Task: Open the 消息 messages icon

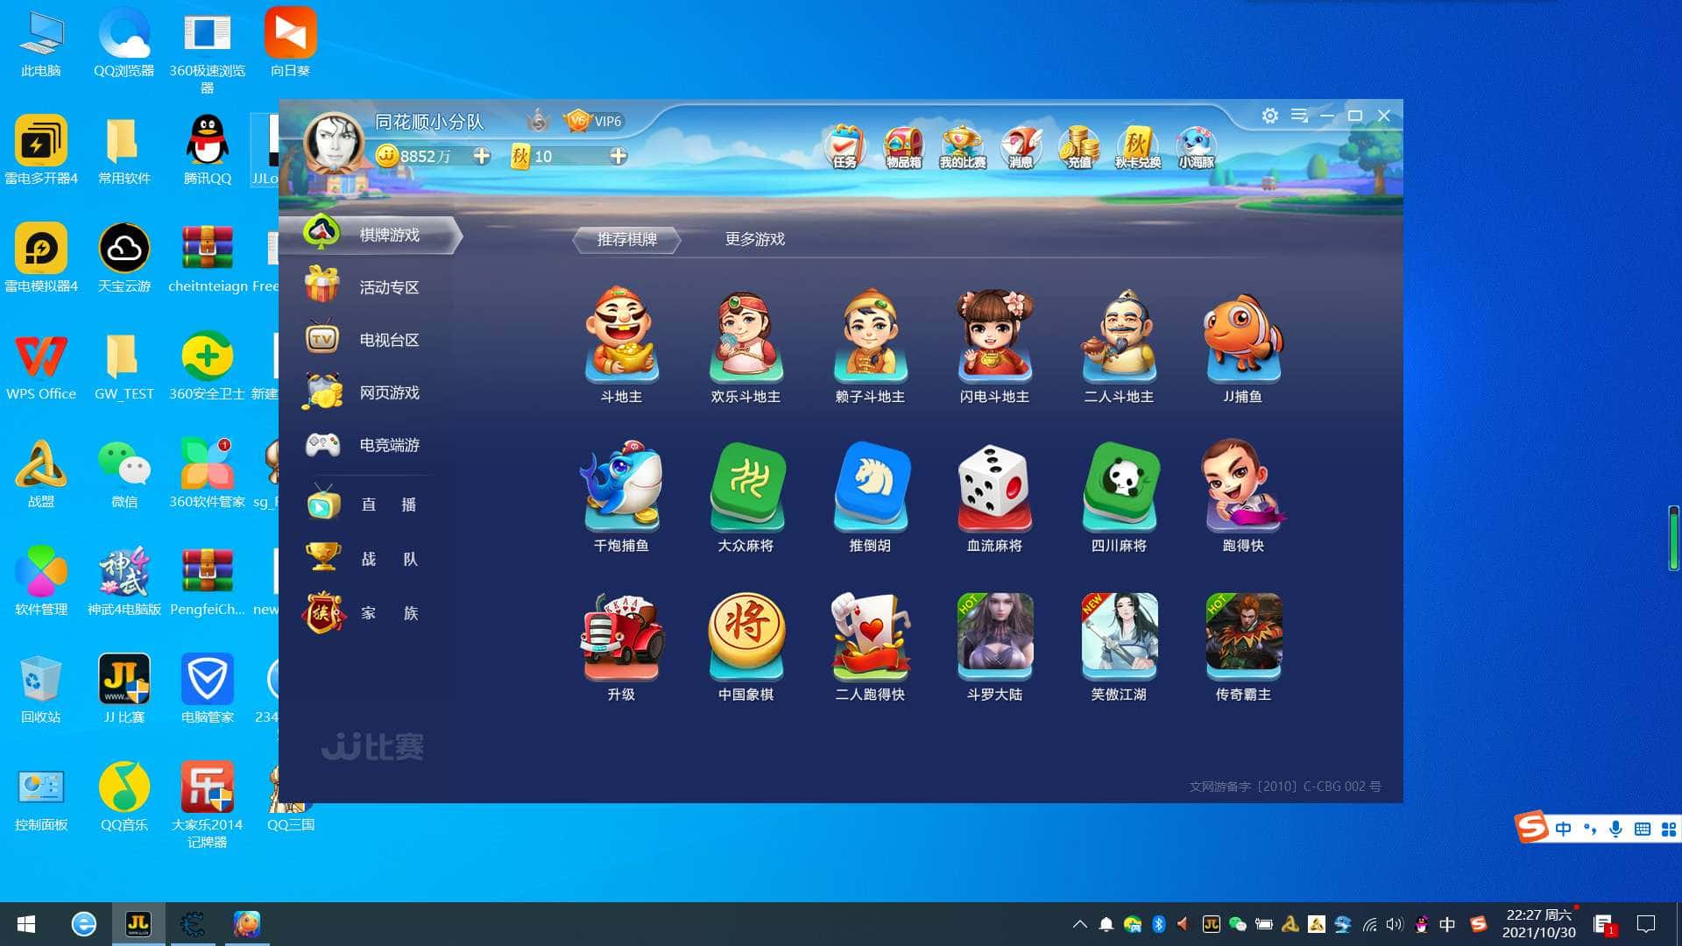Action: [x=1021, y=146]
